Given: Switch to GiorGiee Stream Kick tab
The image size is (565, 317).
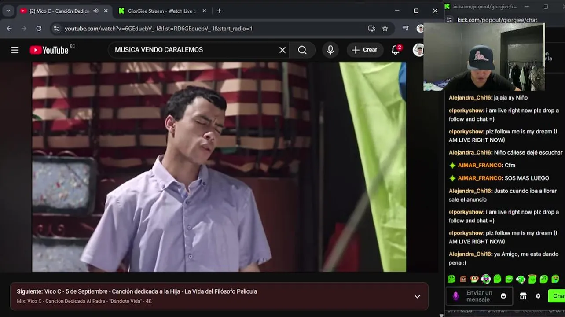Looking at the screenshot, I should [x=162, y=11].
